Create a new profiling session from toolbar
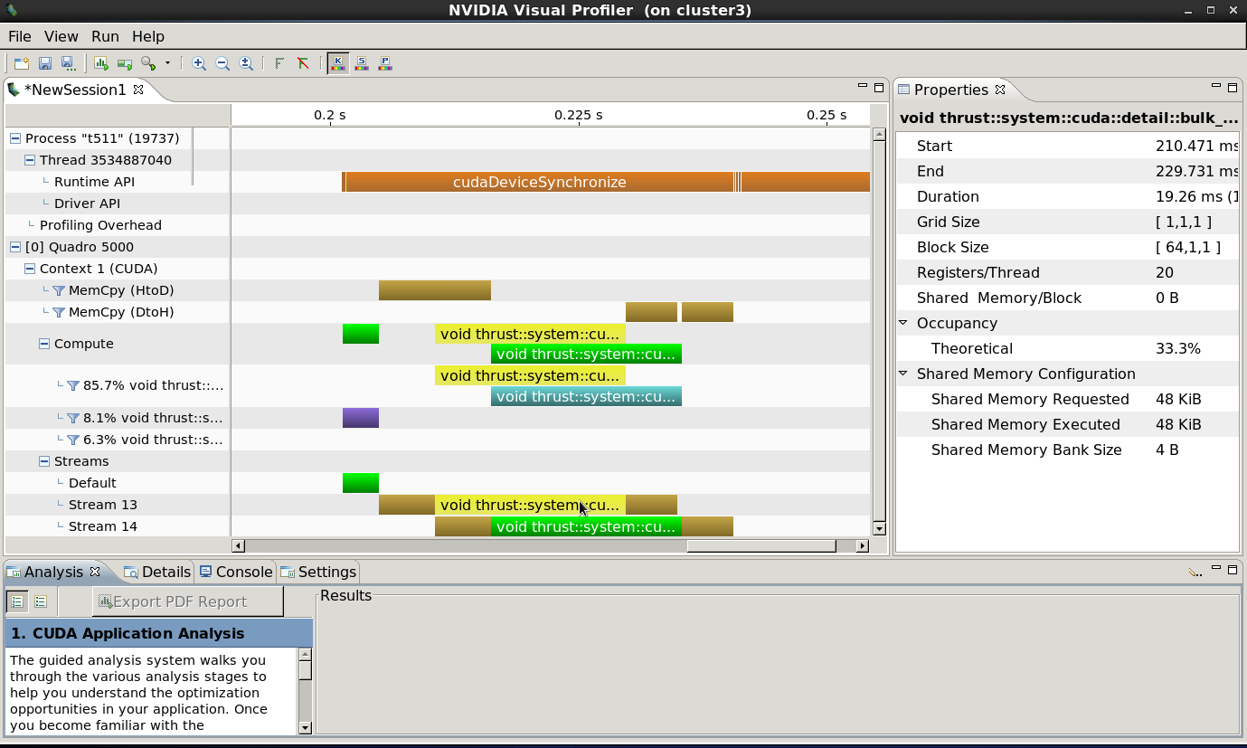 click(21, 63)
